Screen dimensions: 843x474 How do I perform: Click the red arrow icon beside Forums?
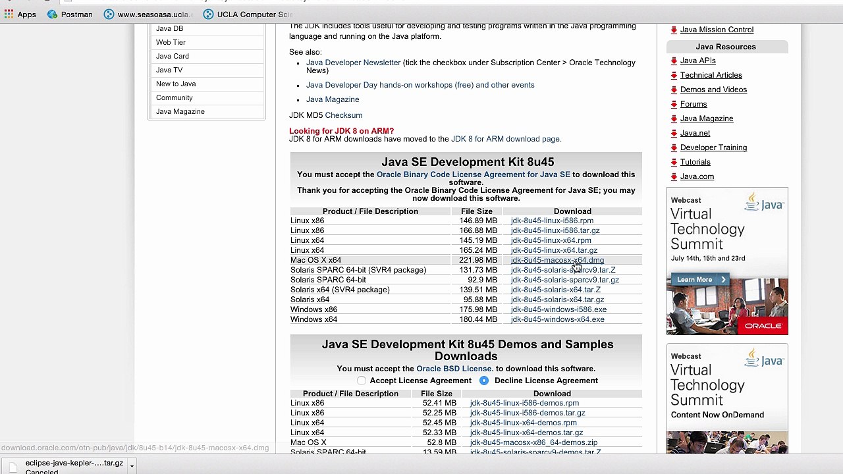coord(674,105)
